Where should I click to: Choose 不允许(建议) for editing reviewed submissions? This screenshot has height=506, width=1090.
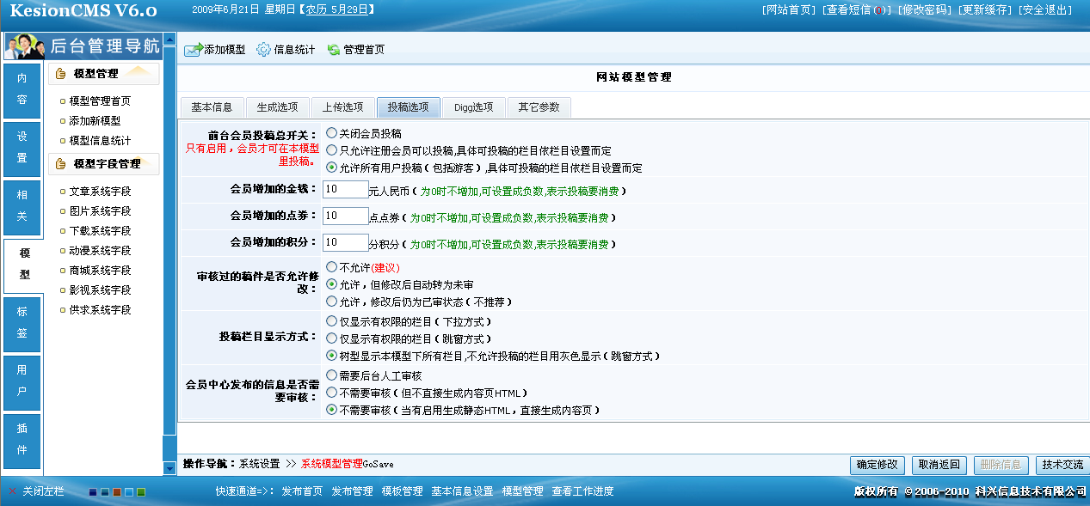pos(331,267)
